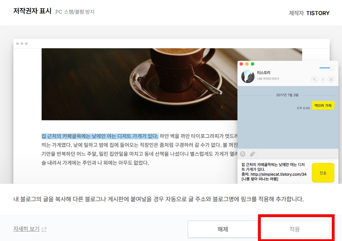Image resolution: width=342 pixels, height=241 pixels.
Task: Click the 제작자 label
Action: [296, 13]
